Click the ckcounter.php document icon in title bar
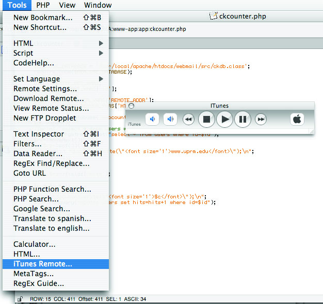This screenshot has height=304, width=323. tap(213, 16)
